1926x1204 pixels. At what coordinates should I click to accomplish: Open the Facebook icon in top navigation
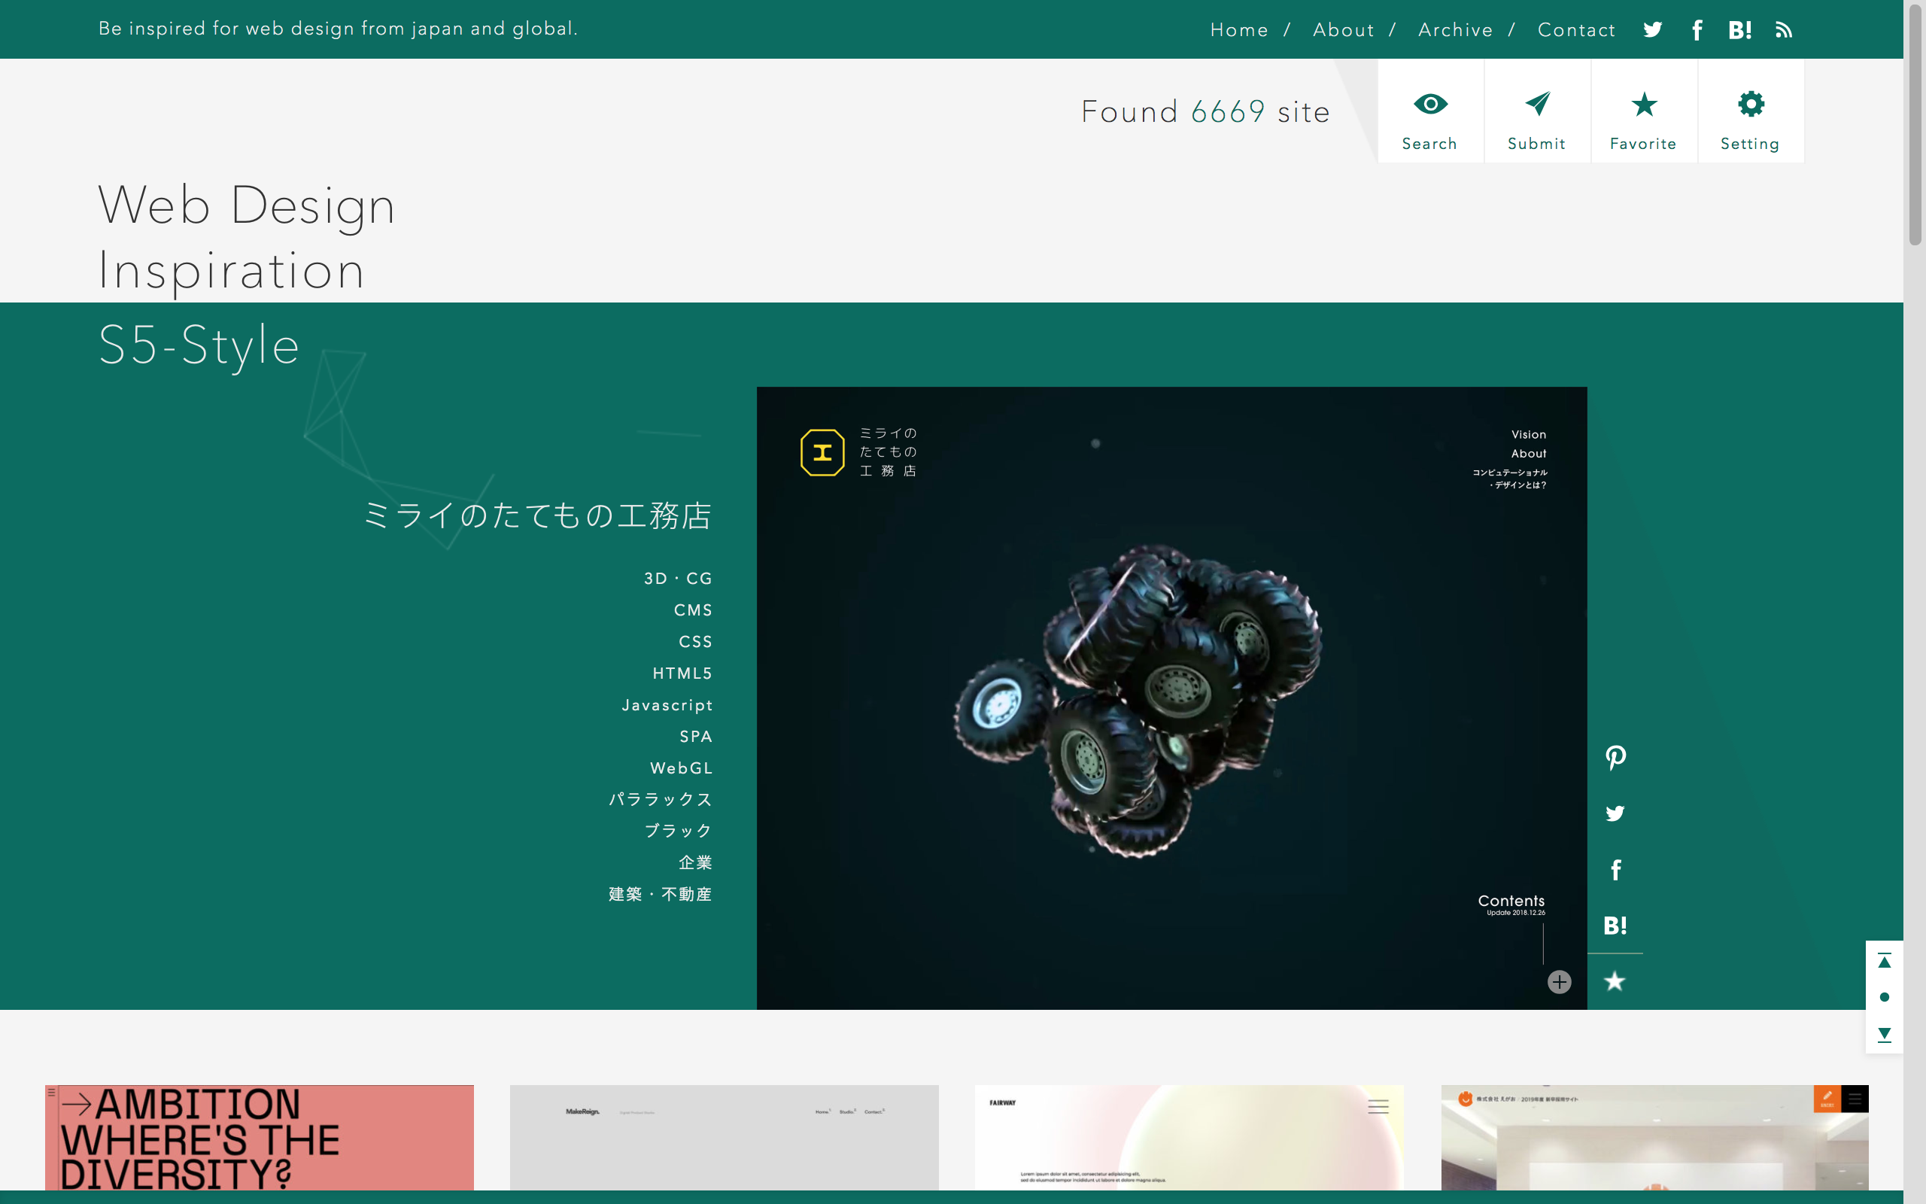tap(1697, 30)
